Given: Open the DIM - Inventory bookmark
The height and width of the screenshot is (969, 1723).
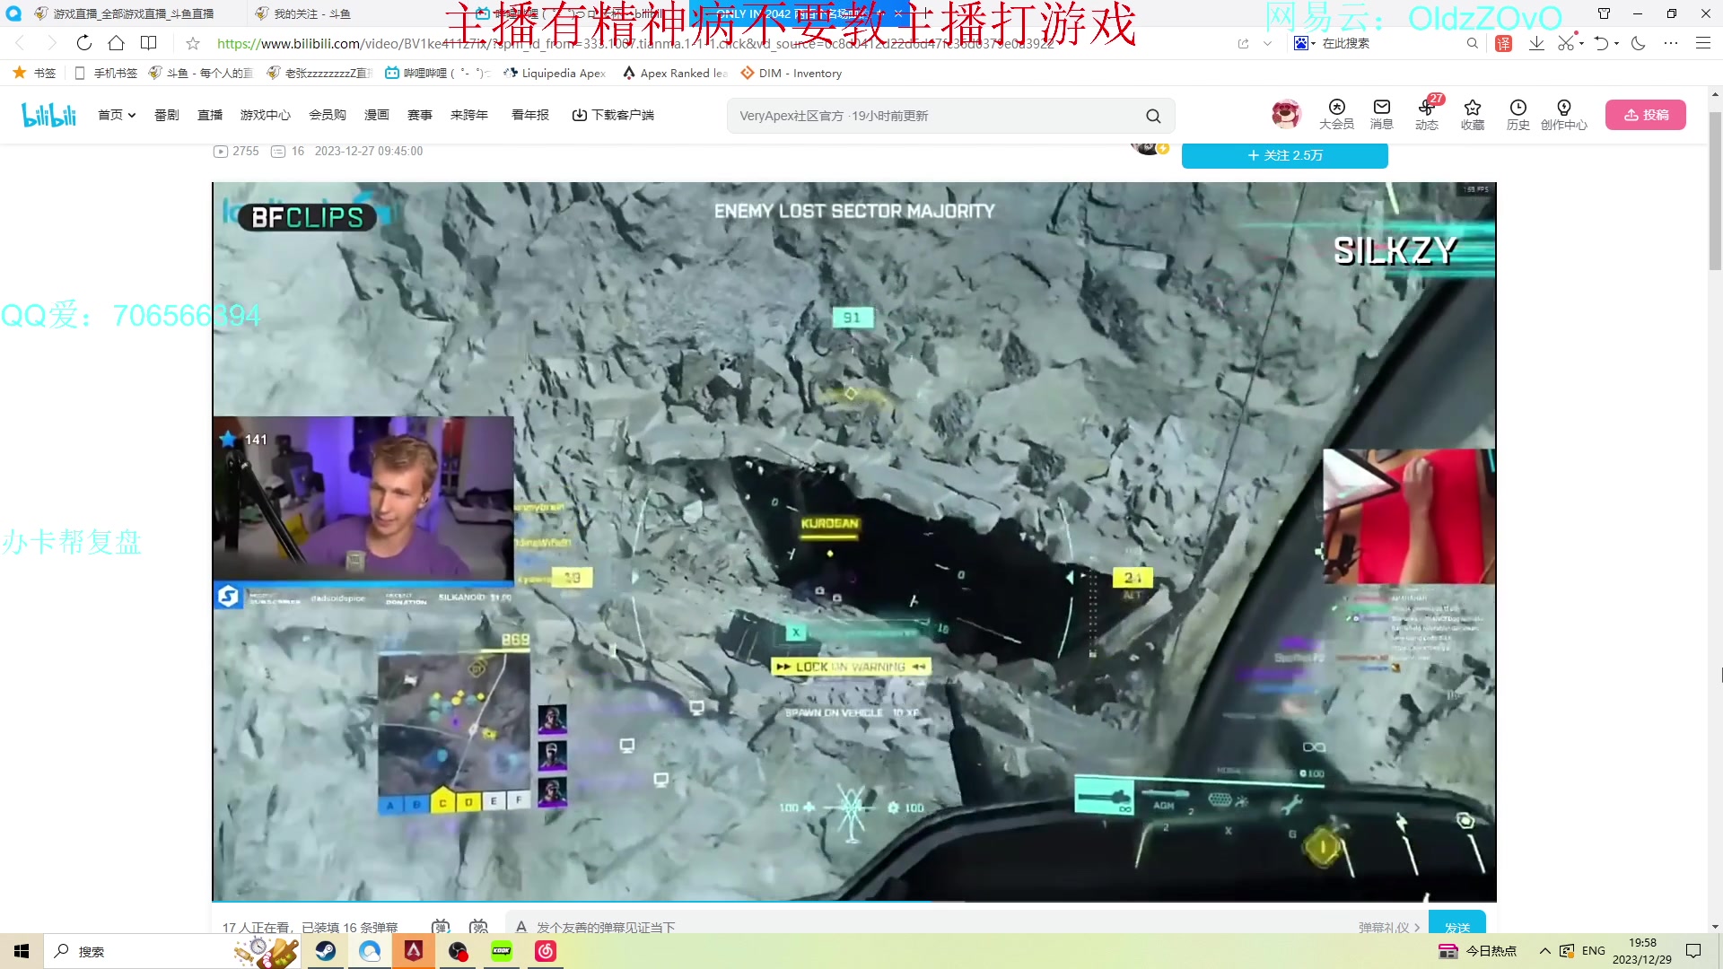Looking at the screenshot, I should [791, 73].
